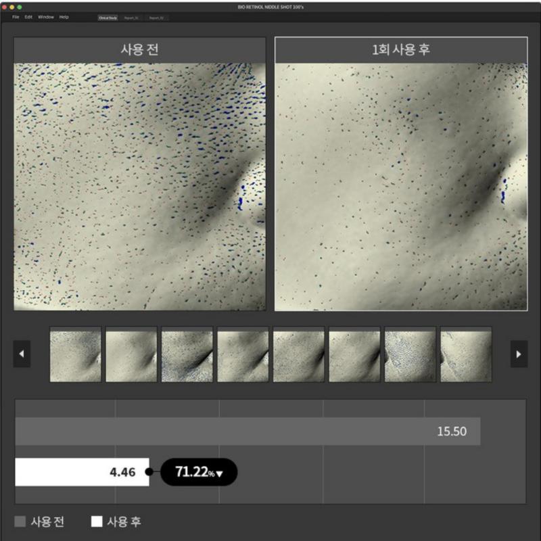Viewport: 541px width, 541px height.
Task: Select the first skin thumbnail
Action: [x=76, y=354]
